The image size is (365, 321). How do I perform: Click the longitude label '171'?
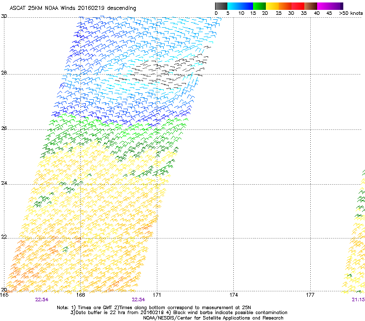(x=157, y=295)
